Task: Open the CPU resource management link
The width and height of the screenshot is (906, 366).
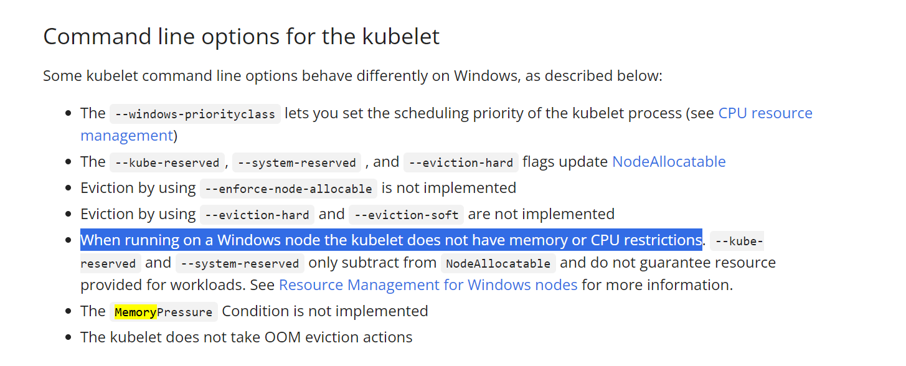Action: [765, 113]
